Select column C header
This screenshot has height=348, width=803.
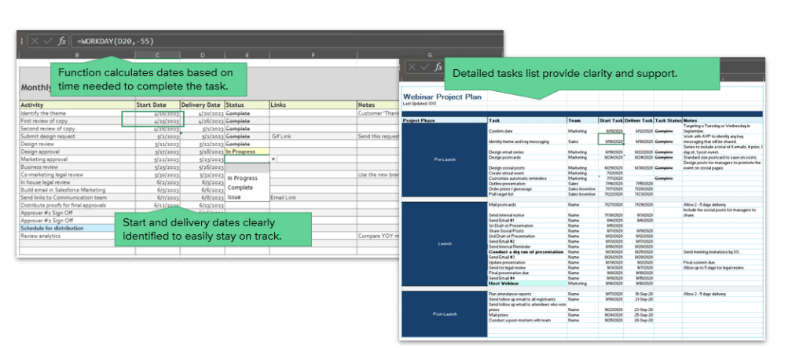coord(156,55)
